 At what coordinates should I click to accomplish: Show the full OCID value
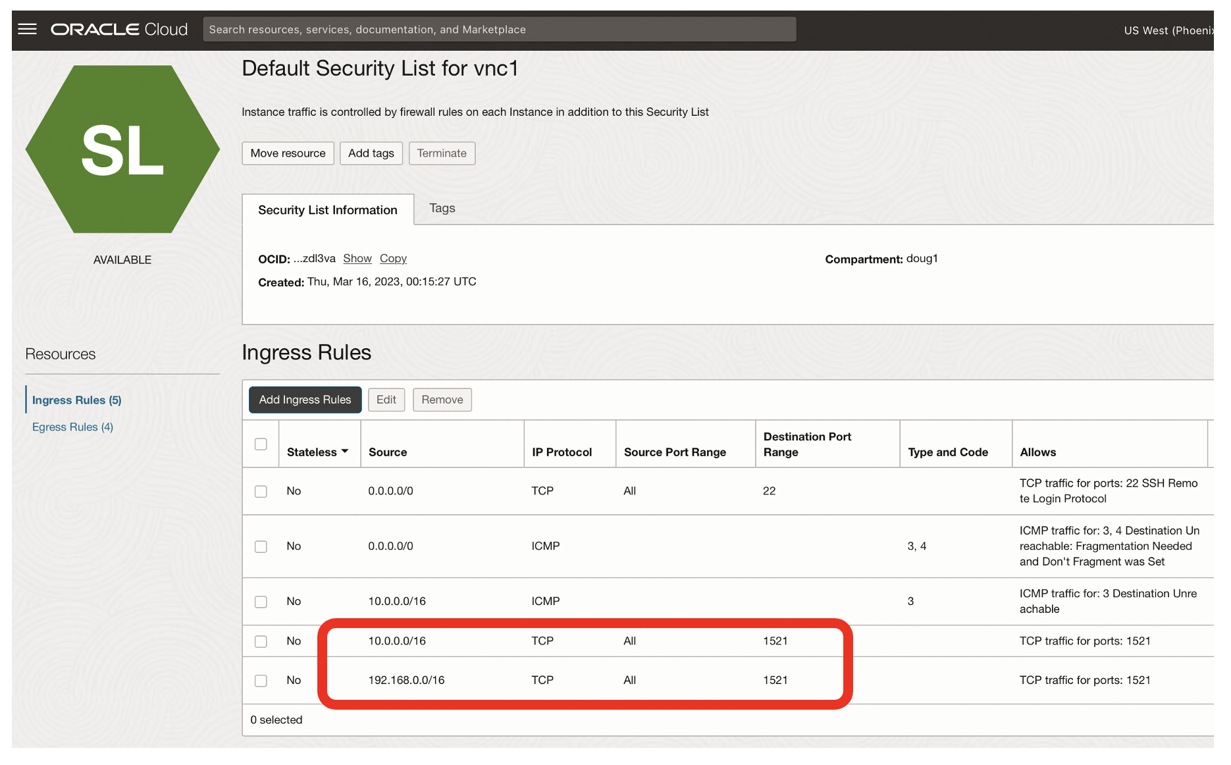pos(357,258)
